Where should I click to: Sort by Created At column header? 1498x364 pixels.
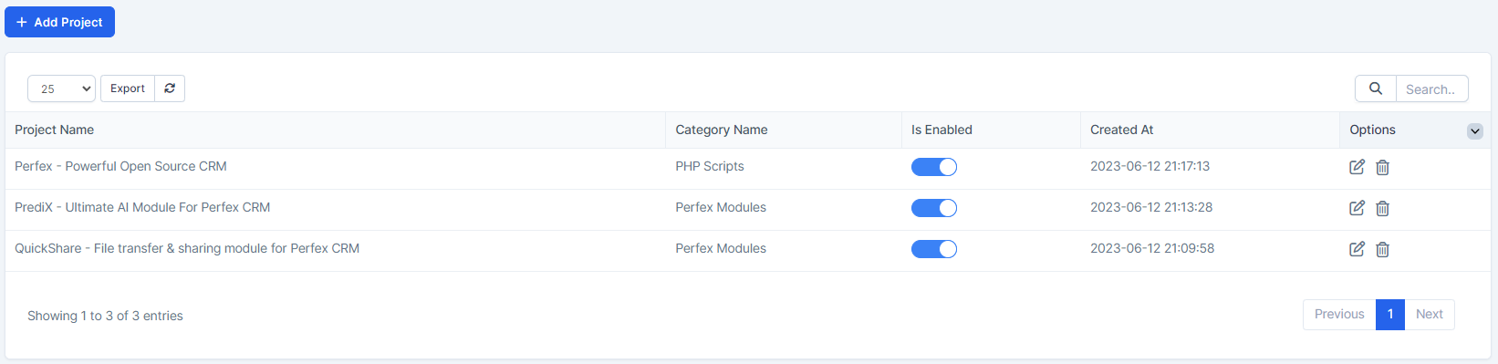tap(1122, 130)
